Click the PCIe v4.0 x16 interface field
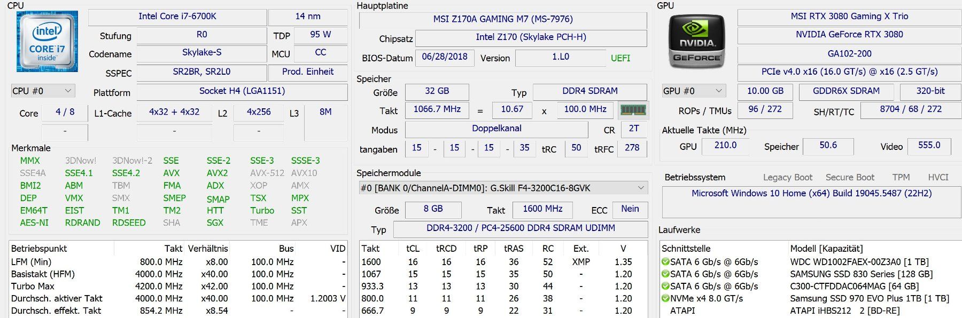 click(x=849, y=73)
